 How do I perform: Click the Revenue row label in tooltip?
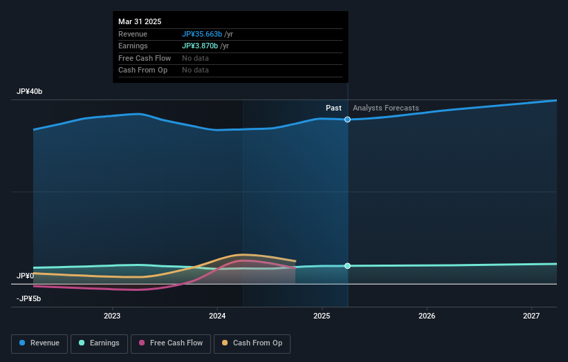tap(133, 34)
